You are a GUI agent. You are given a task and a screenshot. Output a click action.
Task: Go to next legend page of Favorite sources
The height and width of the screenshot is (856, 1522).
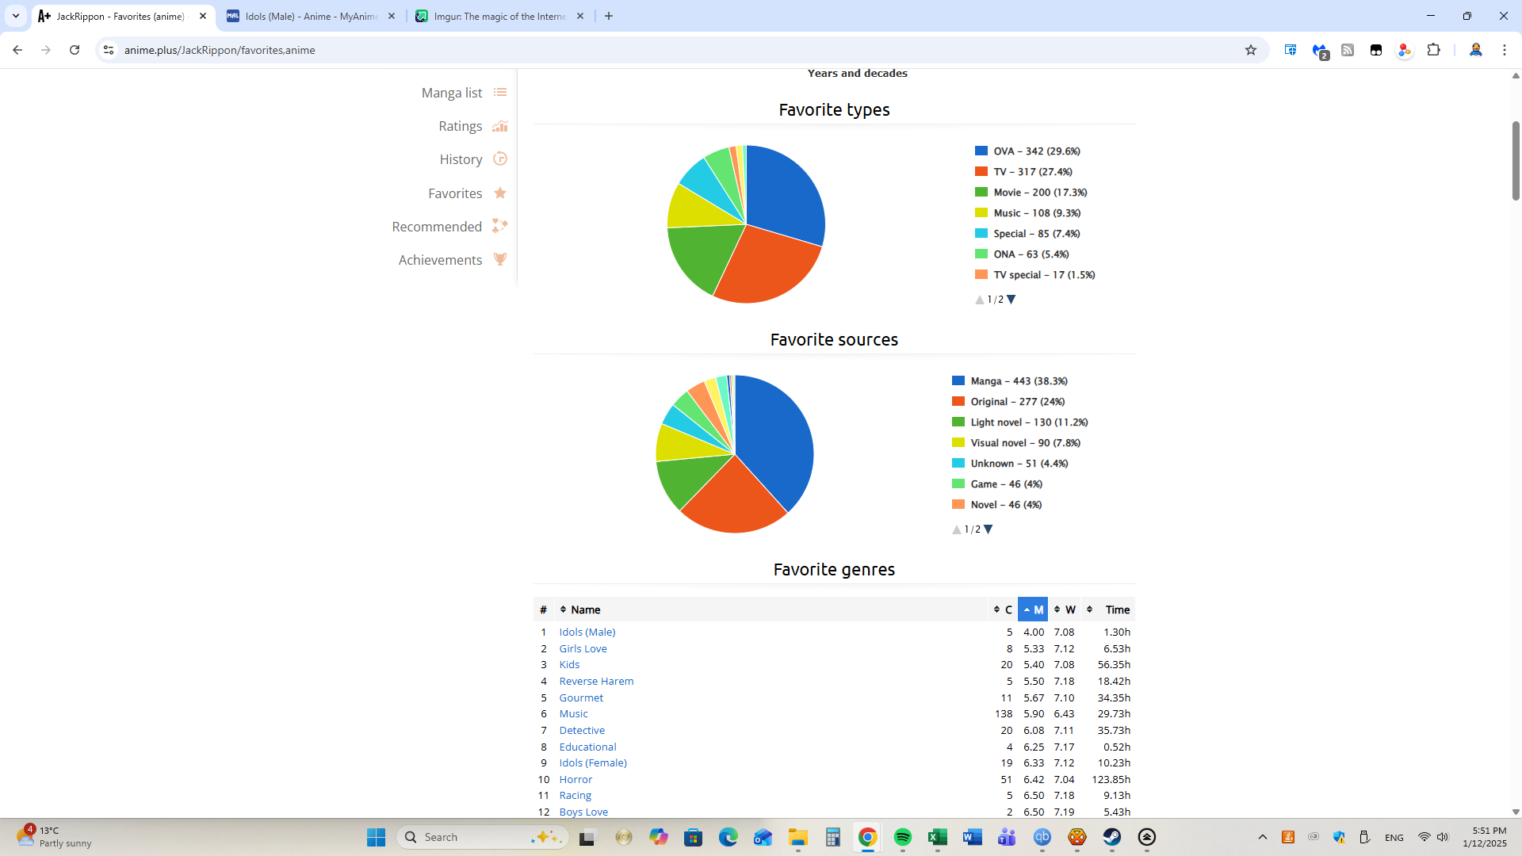989,529
